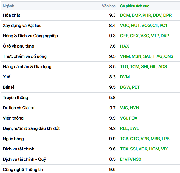The width and height of the screenshot is (180, 173).
Task: Open the Hóa chất sector row
Action: pos(11,15)
